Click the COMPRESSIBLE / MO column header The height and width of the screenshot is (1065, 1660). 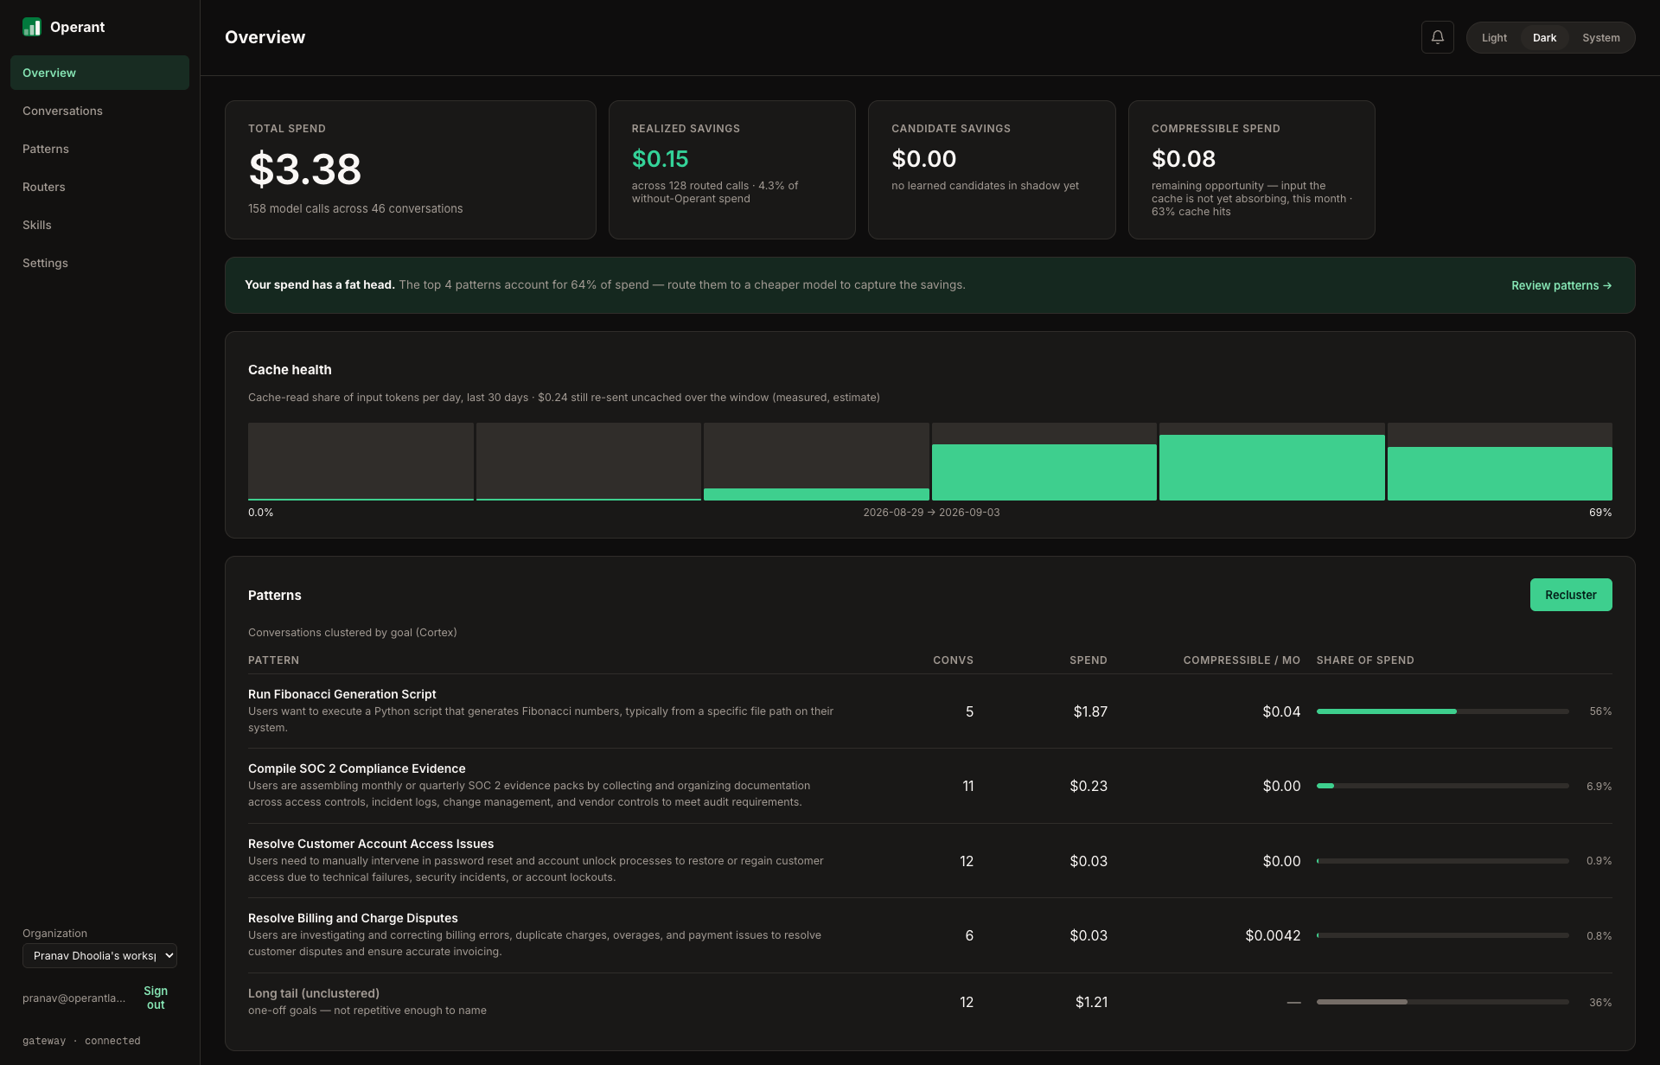[1242, 660]
